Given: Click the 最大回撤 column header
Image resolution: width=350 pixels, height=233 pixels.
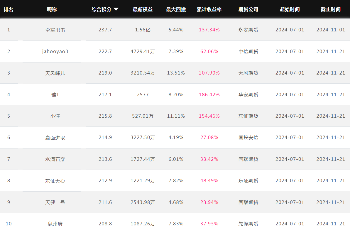Looking at the screenshot, I should pos(176,9).
